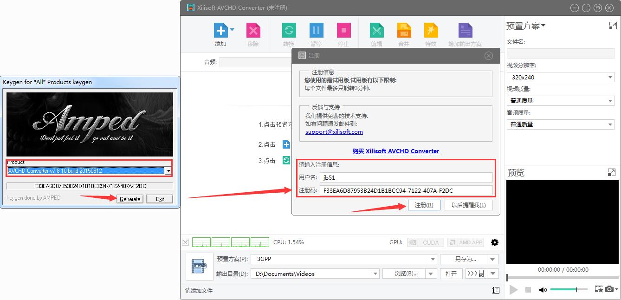Click the Clip (剪辑) scissors icon
This screenshot has height=300, width=621.
pos(376,31)
